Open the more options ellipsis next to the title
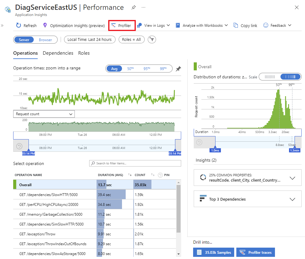Viewport: 305px width, 259px height. [143, 7]
